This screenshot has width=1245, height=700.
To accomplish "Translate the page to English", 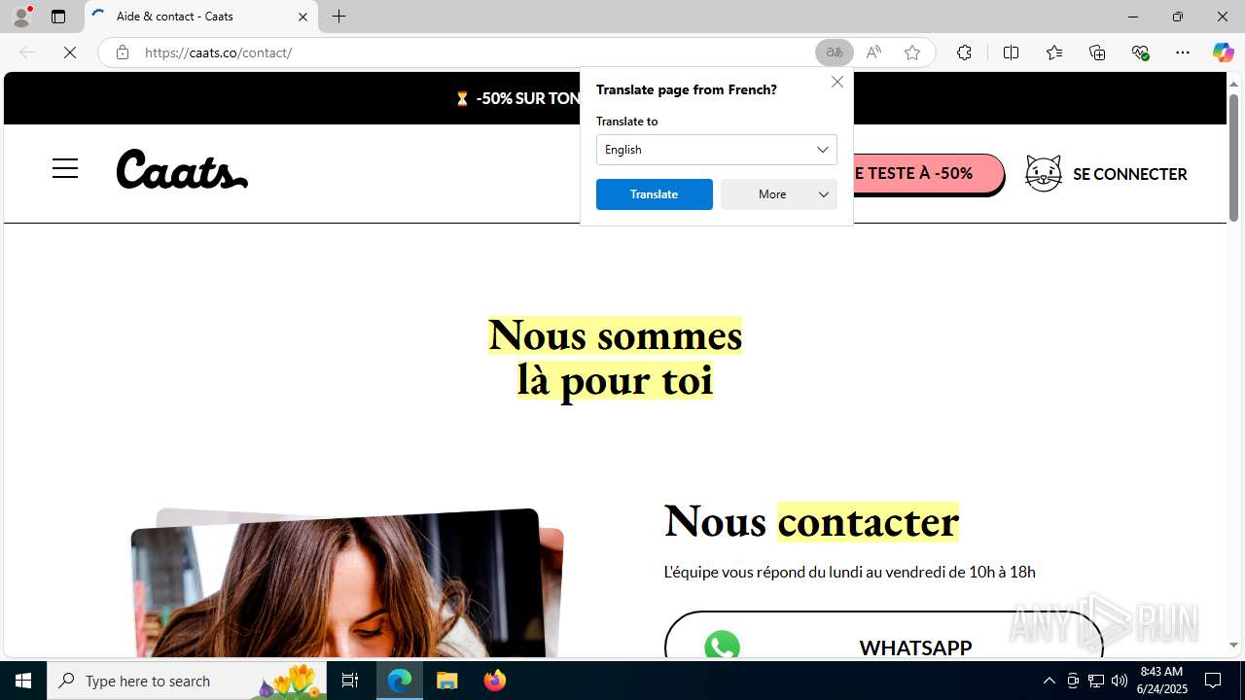I will coord(654,194).
